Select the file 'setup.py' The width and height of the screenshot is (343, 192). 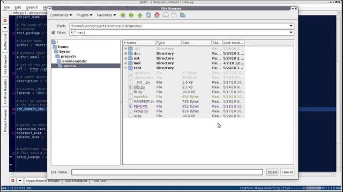pyautogui.click(x=141, y=111)
